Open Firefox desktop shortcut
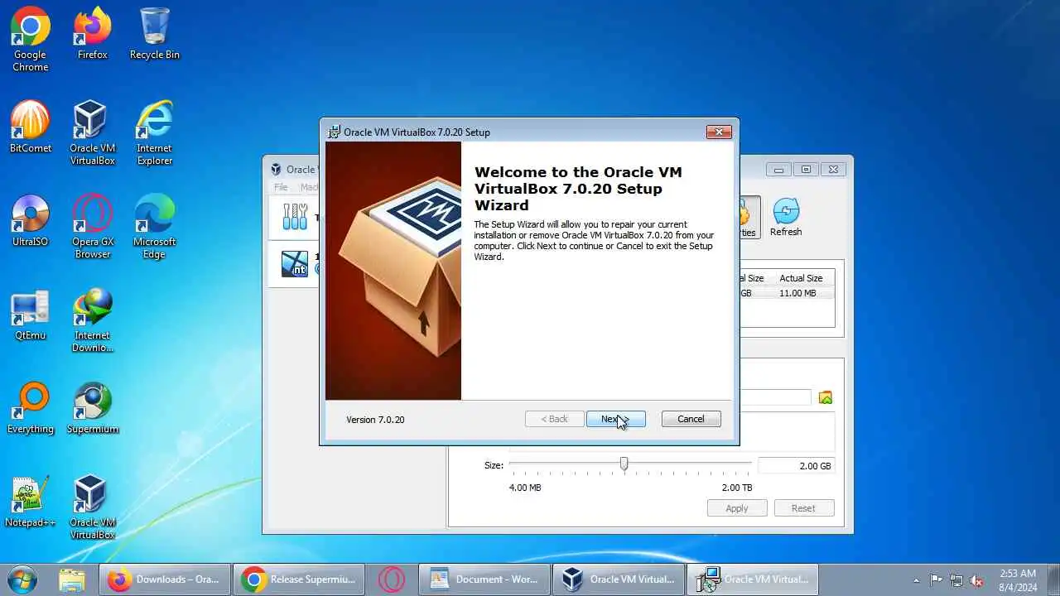 92,35
